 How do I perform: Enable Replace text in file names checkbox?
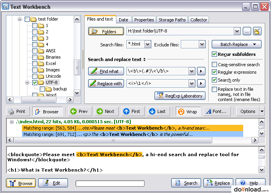click(x=214, y=89)
